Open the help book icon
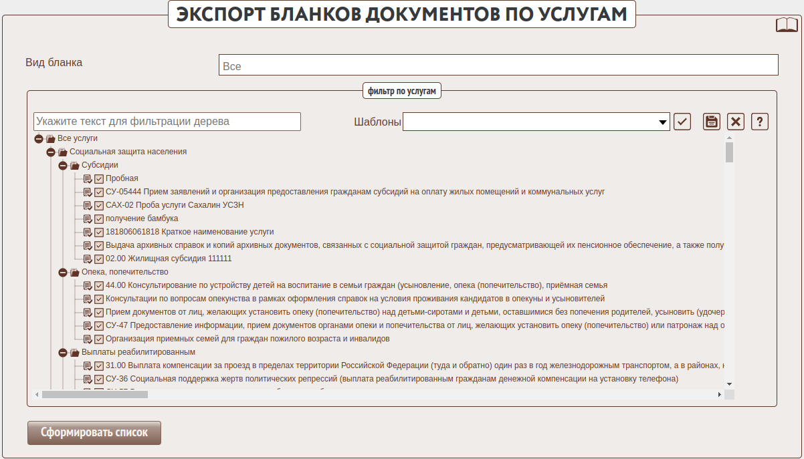804x459 pixels. pyautogui.click(x=787, y=25)
